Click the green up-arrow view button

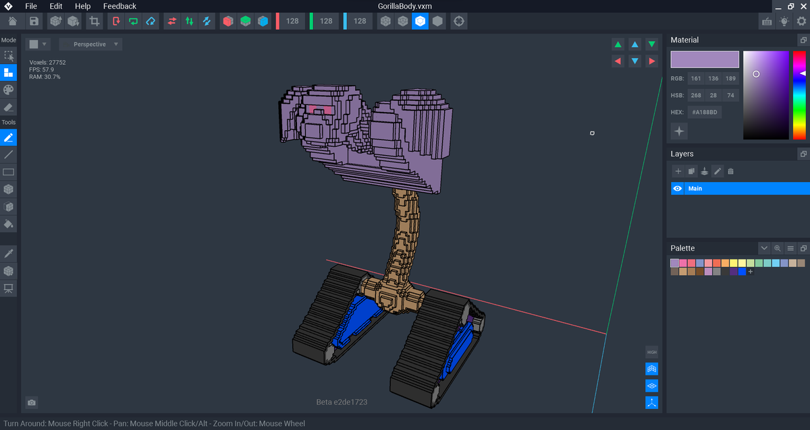(618, 44)
